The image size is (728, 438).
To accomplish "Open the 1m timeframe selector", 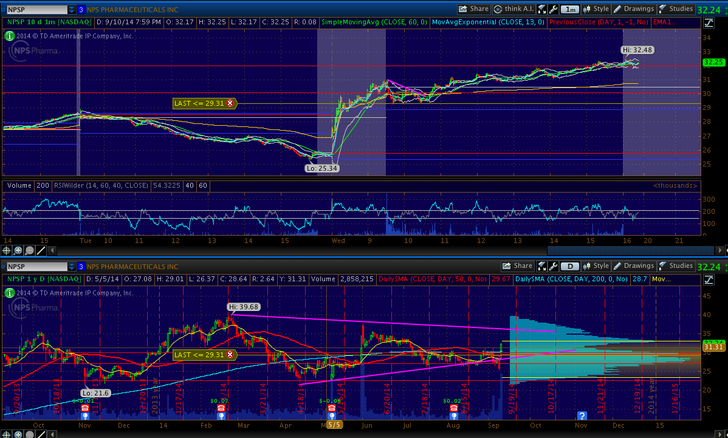I will coord(570,9).
